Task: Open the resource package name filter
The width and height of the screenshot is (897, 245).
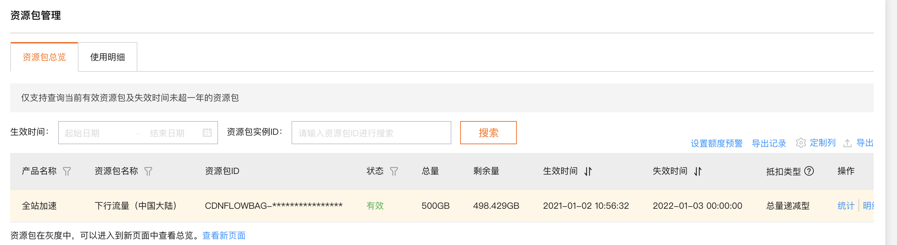Action: [148, 171]
